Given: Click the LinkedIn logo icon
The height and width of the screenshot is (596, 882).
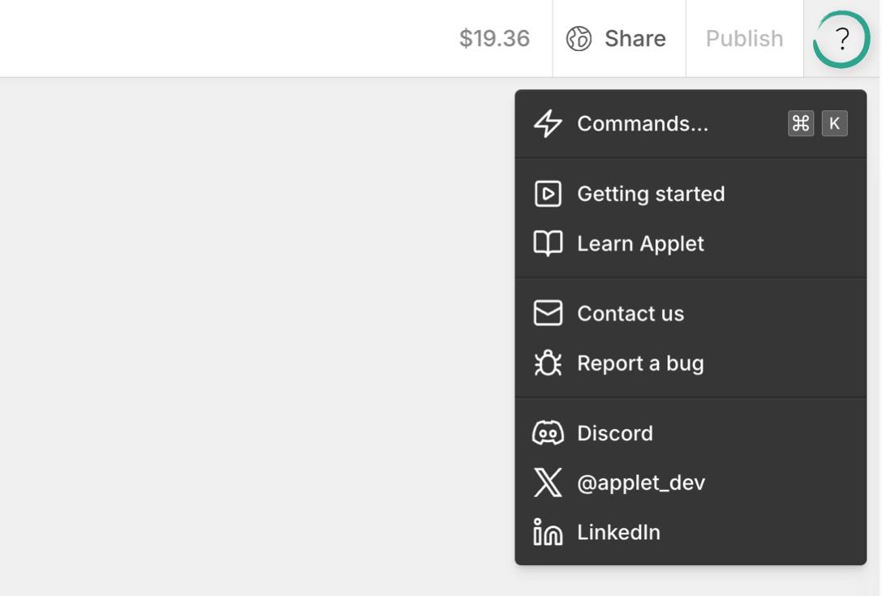Looking at the screenshot, I should point(549,533).
